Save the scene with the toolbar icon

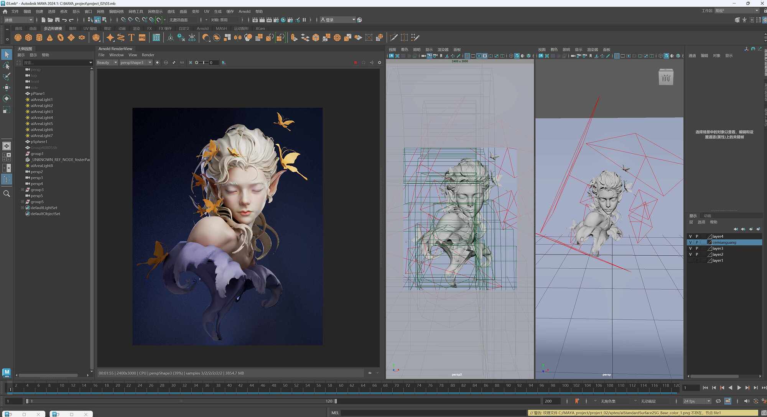57,20
